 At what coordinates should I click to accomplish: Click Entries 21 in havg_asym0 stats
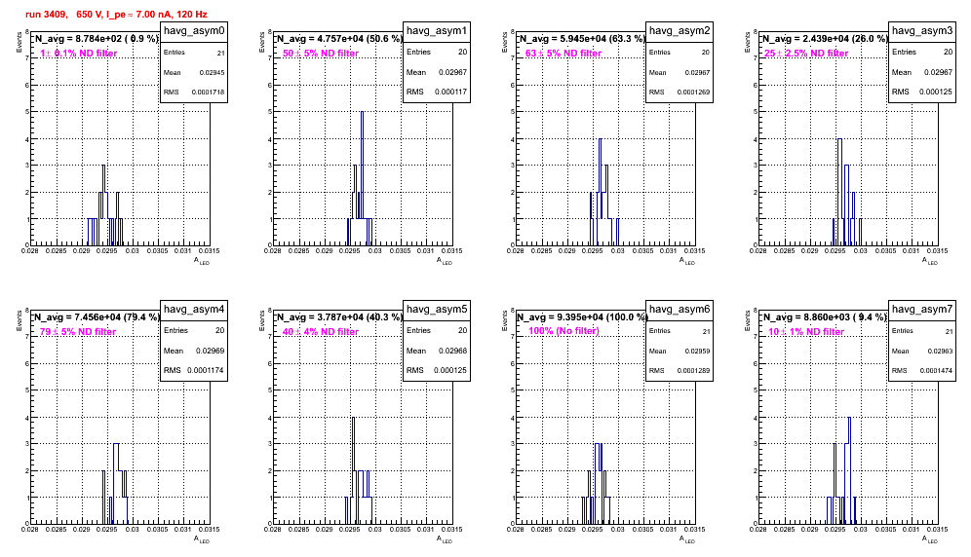tap(194, 53)
